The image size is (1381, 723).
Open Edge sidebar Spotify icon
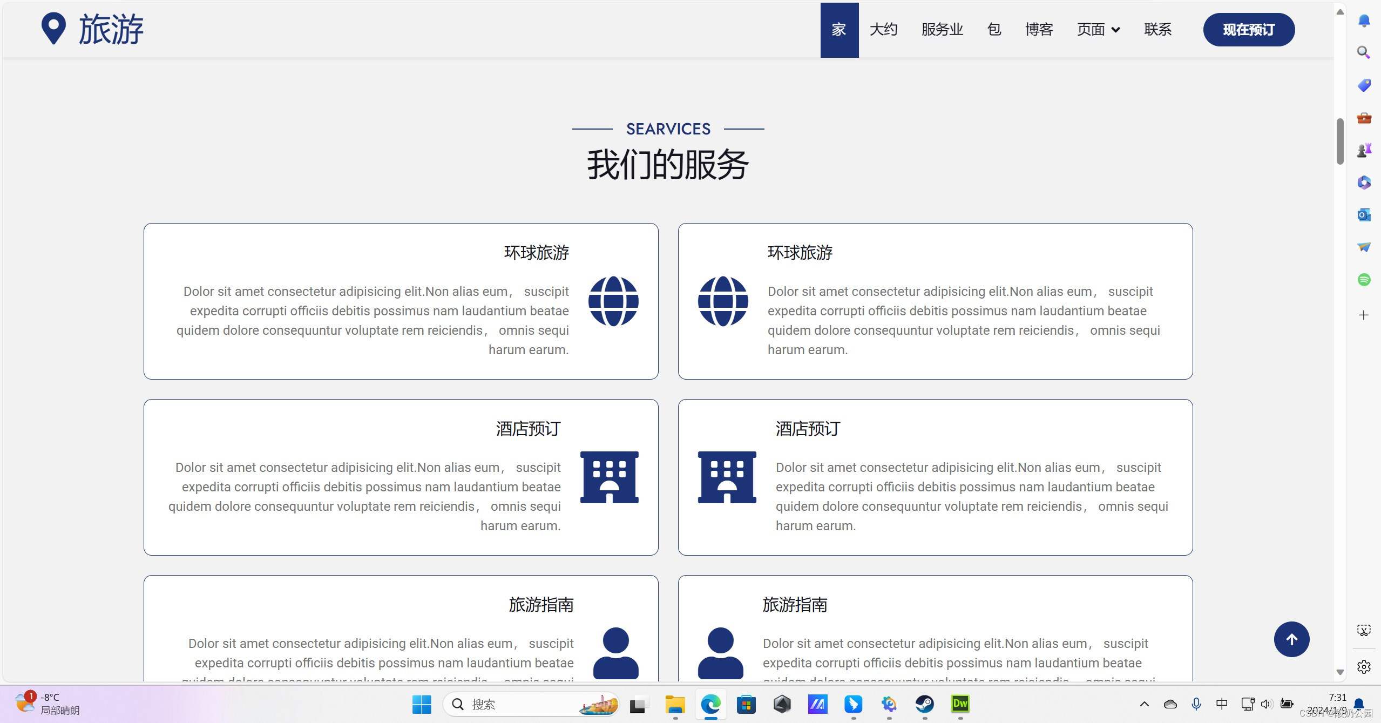pyautogui.click(x=1364, y=279)
